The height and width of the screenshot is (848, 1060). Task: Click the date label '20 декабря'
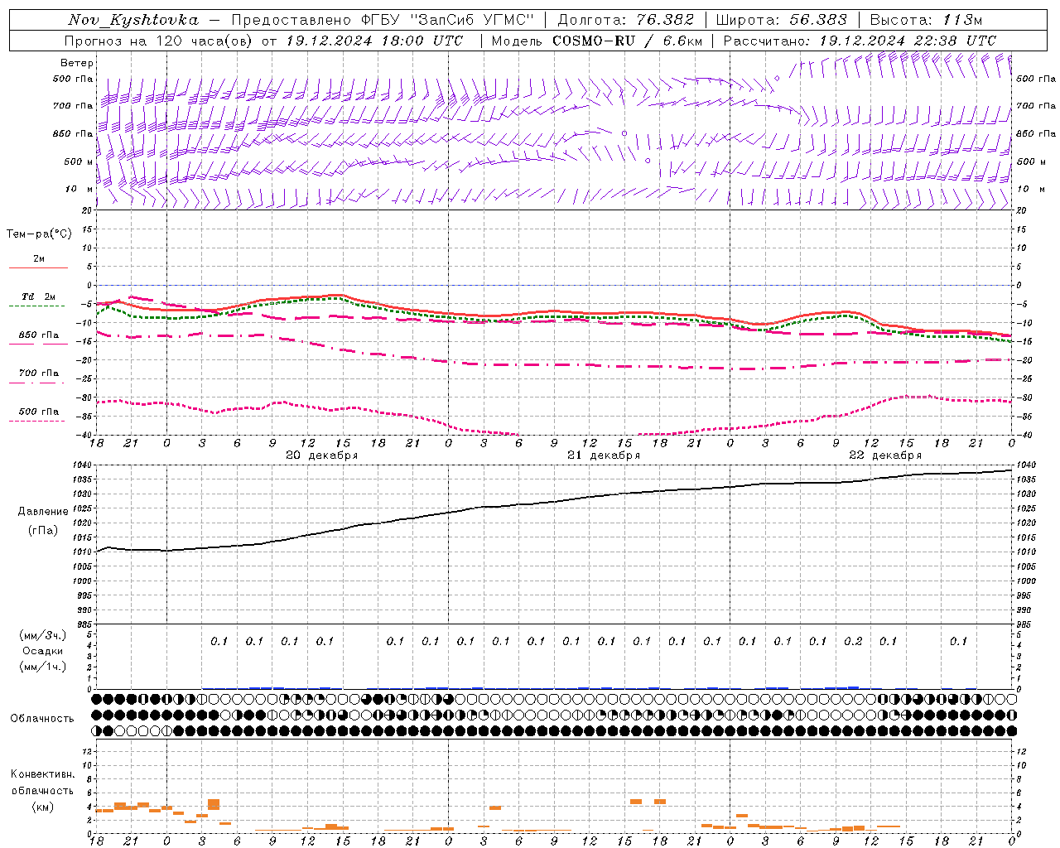[321, 455]
